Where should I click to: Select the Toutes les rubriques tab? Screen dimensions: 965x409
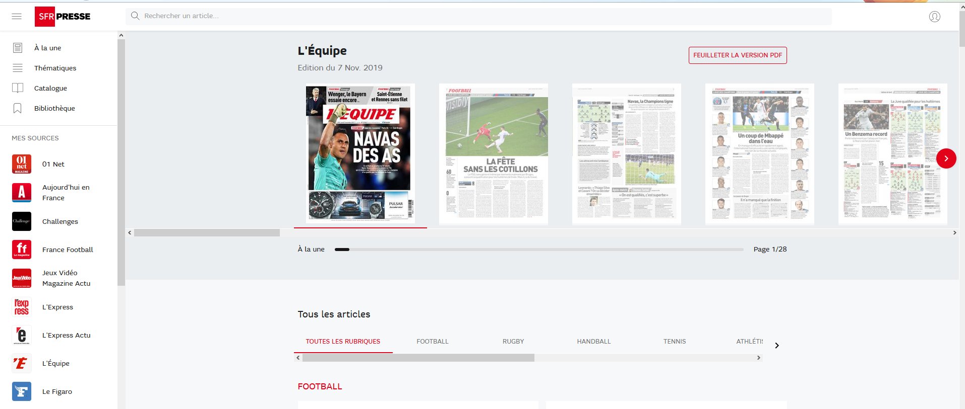point(343,341)
